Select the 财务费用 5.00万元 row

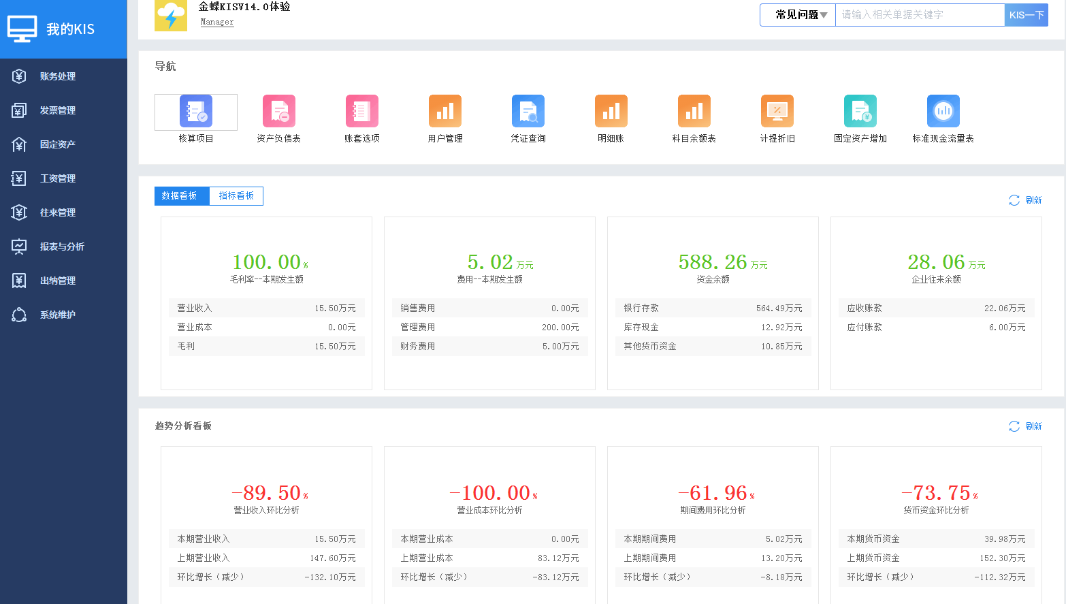point(489,347)
